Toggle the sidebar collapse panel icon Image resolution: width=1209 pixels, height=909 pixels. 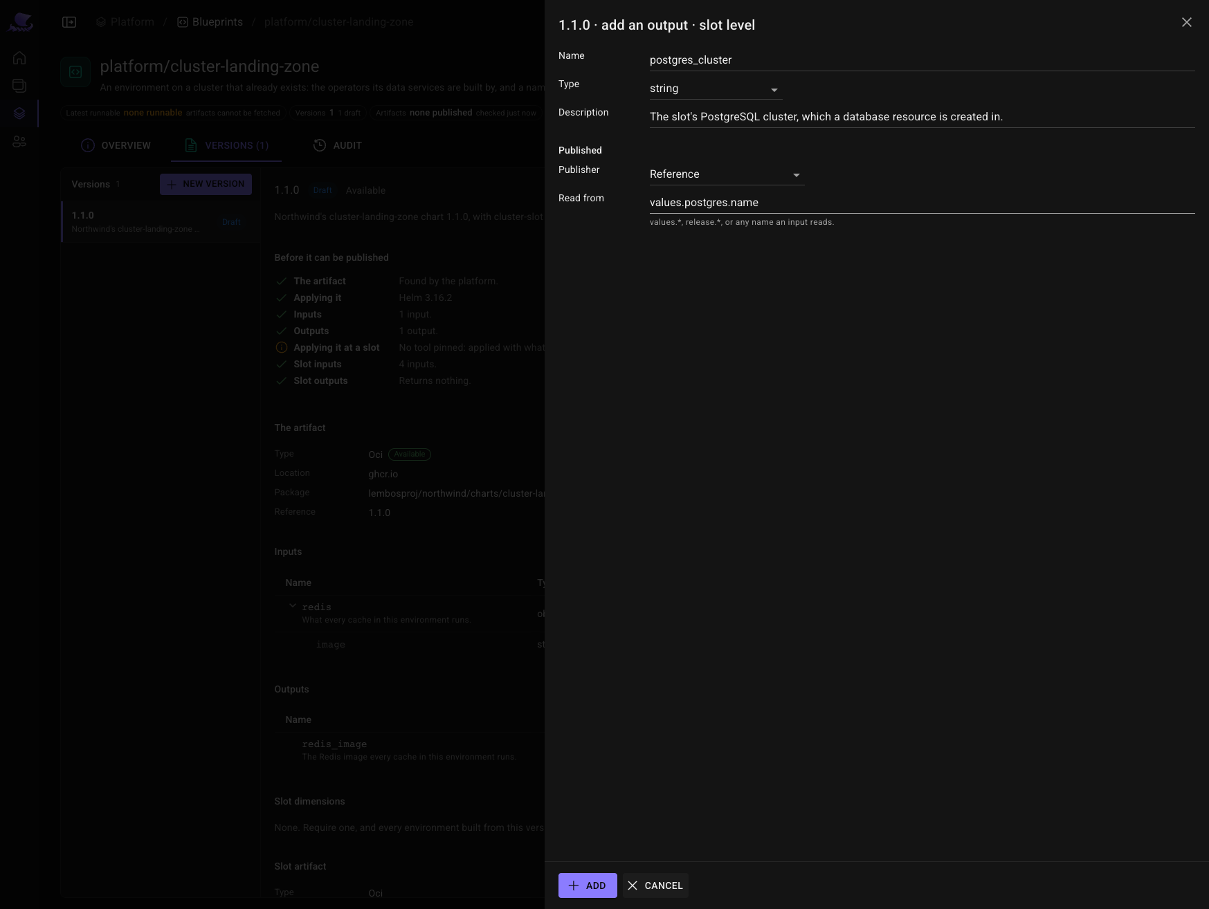tap(69, 22)
